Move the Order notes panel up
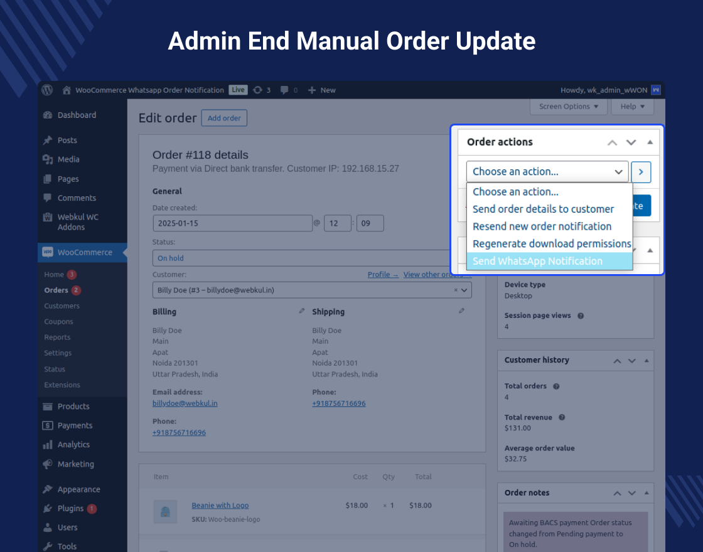The height and width of the screenshot is (552, 703). click(618, 493)
